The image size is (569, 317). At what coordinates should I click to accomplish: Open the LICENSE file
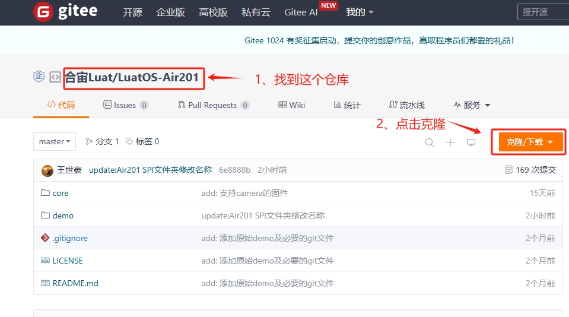tap(68, 261)
